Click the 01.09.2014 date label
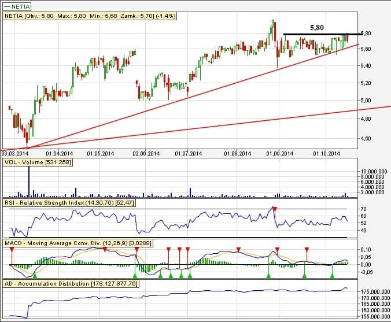391x322 pixels. click(278, 154)
